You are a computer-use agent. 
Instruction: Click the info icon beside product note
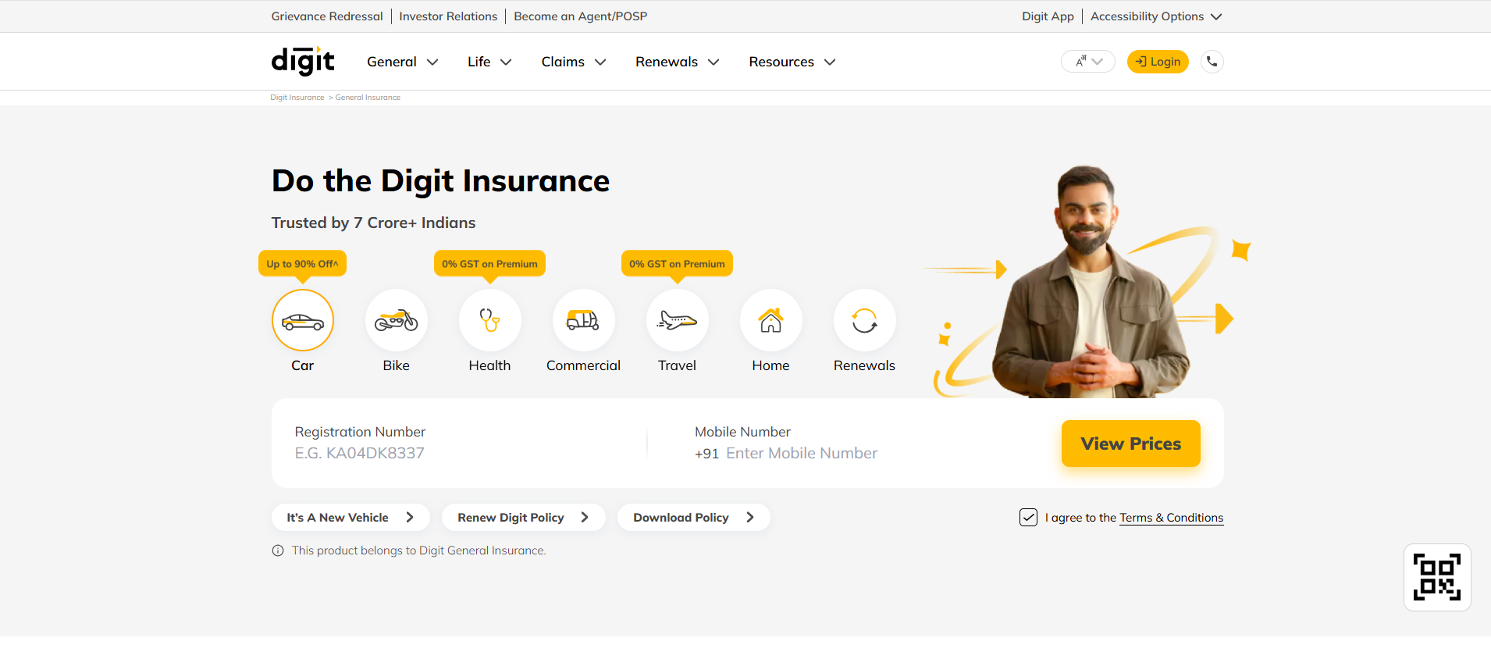(x=278, y=550)
